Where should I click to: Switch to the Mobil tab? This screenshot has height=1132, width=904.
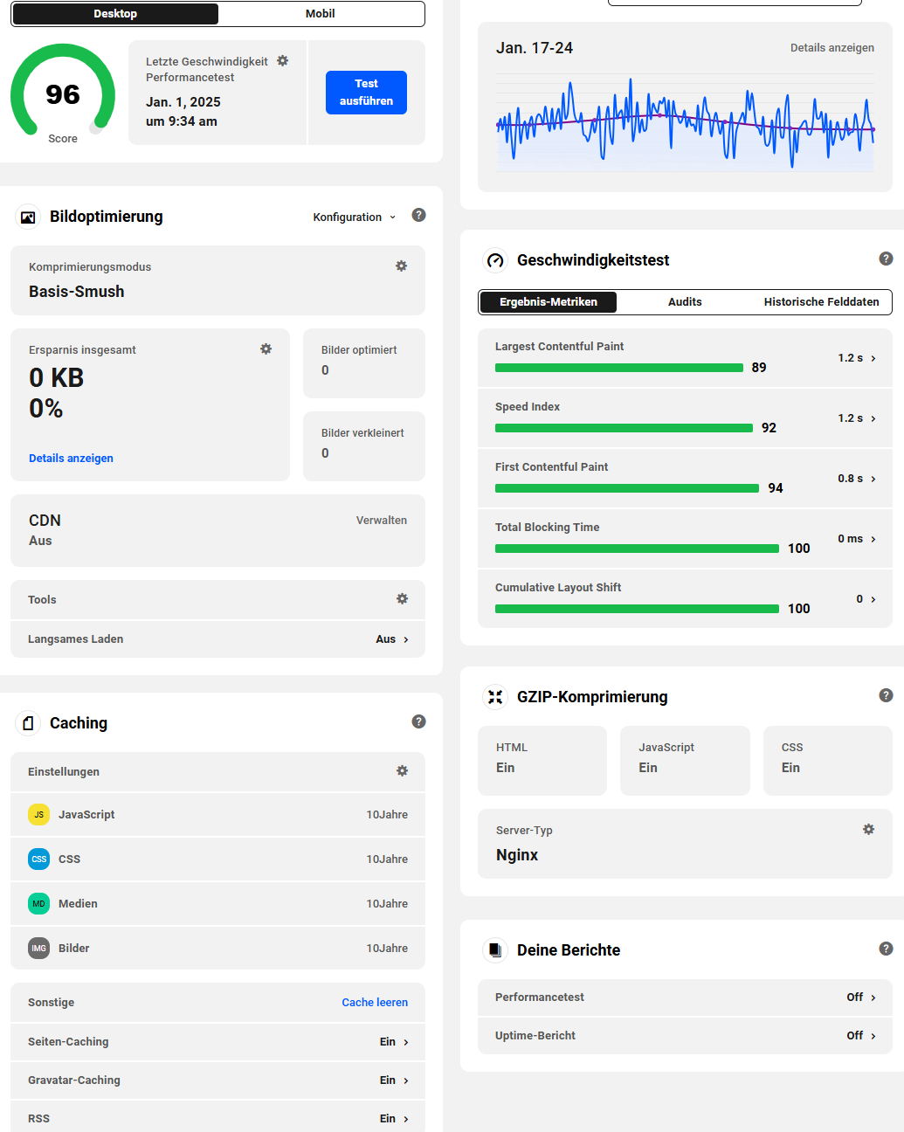(321, 13)
